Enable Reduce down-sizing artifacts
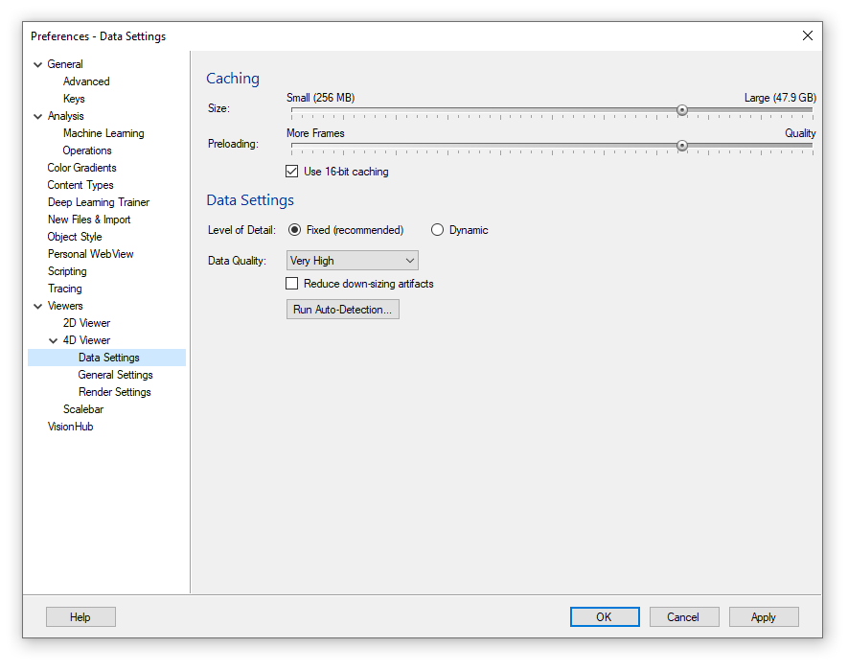848x671 pixels. (x=292, y=284)
